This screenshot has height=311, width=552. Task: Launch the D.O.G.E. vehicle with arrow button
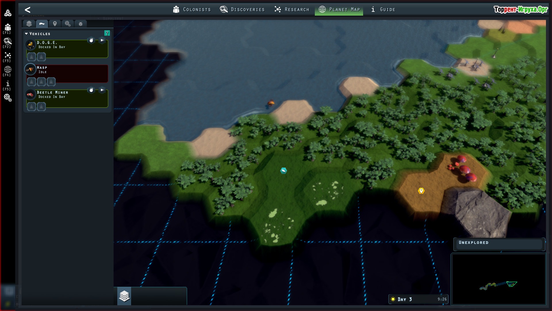coord(102,40)
